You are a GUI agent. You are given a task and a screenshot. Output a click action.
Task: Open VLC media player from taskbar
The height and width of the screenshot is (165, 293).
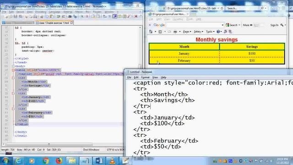[x=112, y=161]
